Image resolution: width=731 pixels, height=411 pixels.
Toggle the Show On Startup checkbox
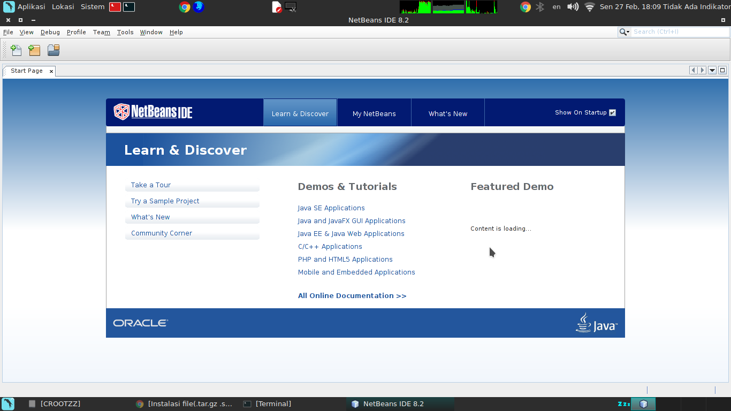point(613,112)
